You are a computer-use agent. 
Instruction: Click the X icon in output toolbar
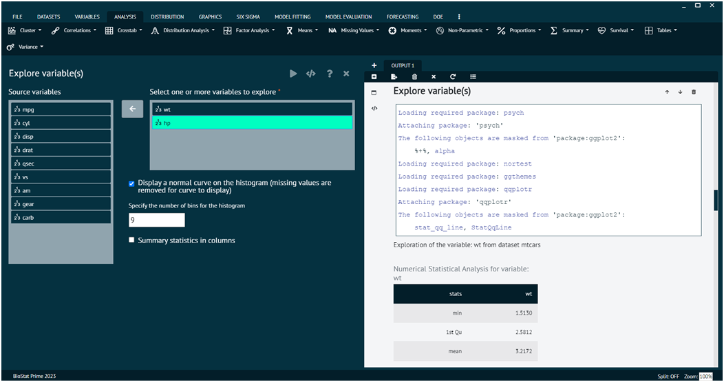point(434,76)
